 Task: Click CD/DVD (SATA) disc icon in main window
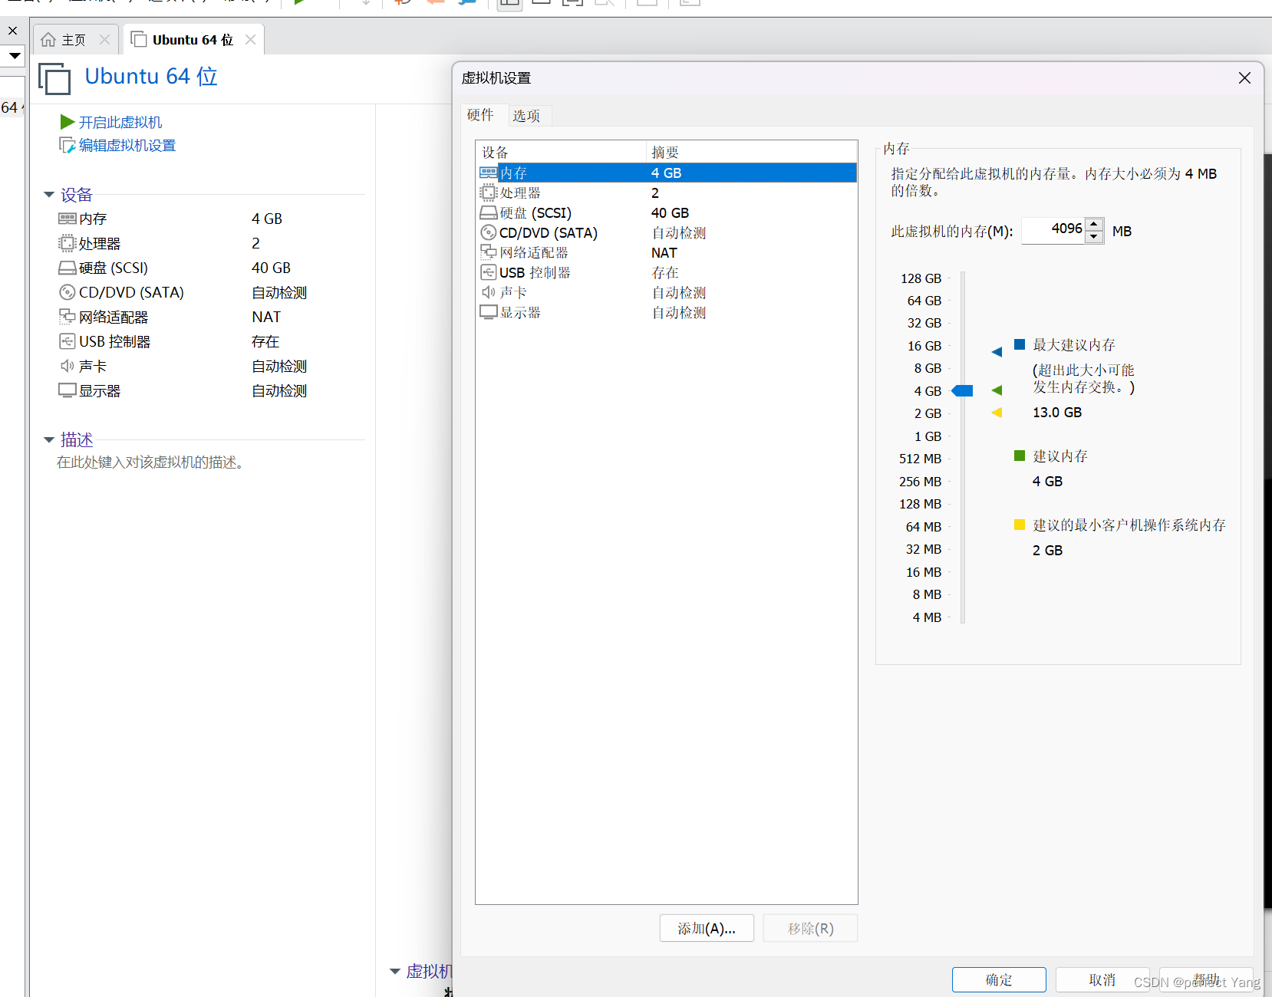[68, 293]
